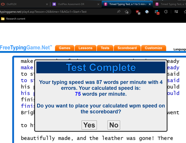Open extension icon with red badge

click(x=157, y=12)
